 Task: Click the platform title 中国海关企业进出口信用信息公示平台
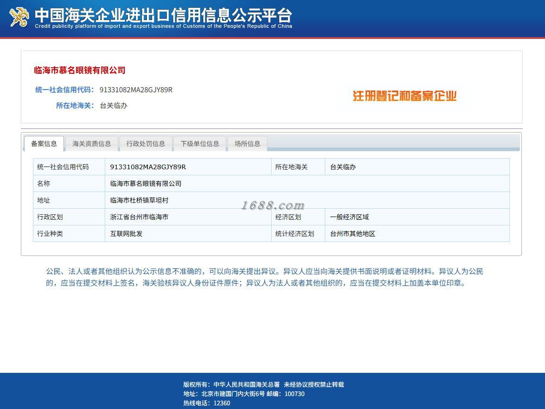pyautogui.click(x=163, y=15)
